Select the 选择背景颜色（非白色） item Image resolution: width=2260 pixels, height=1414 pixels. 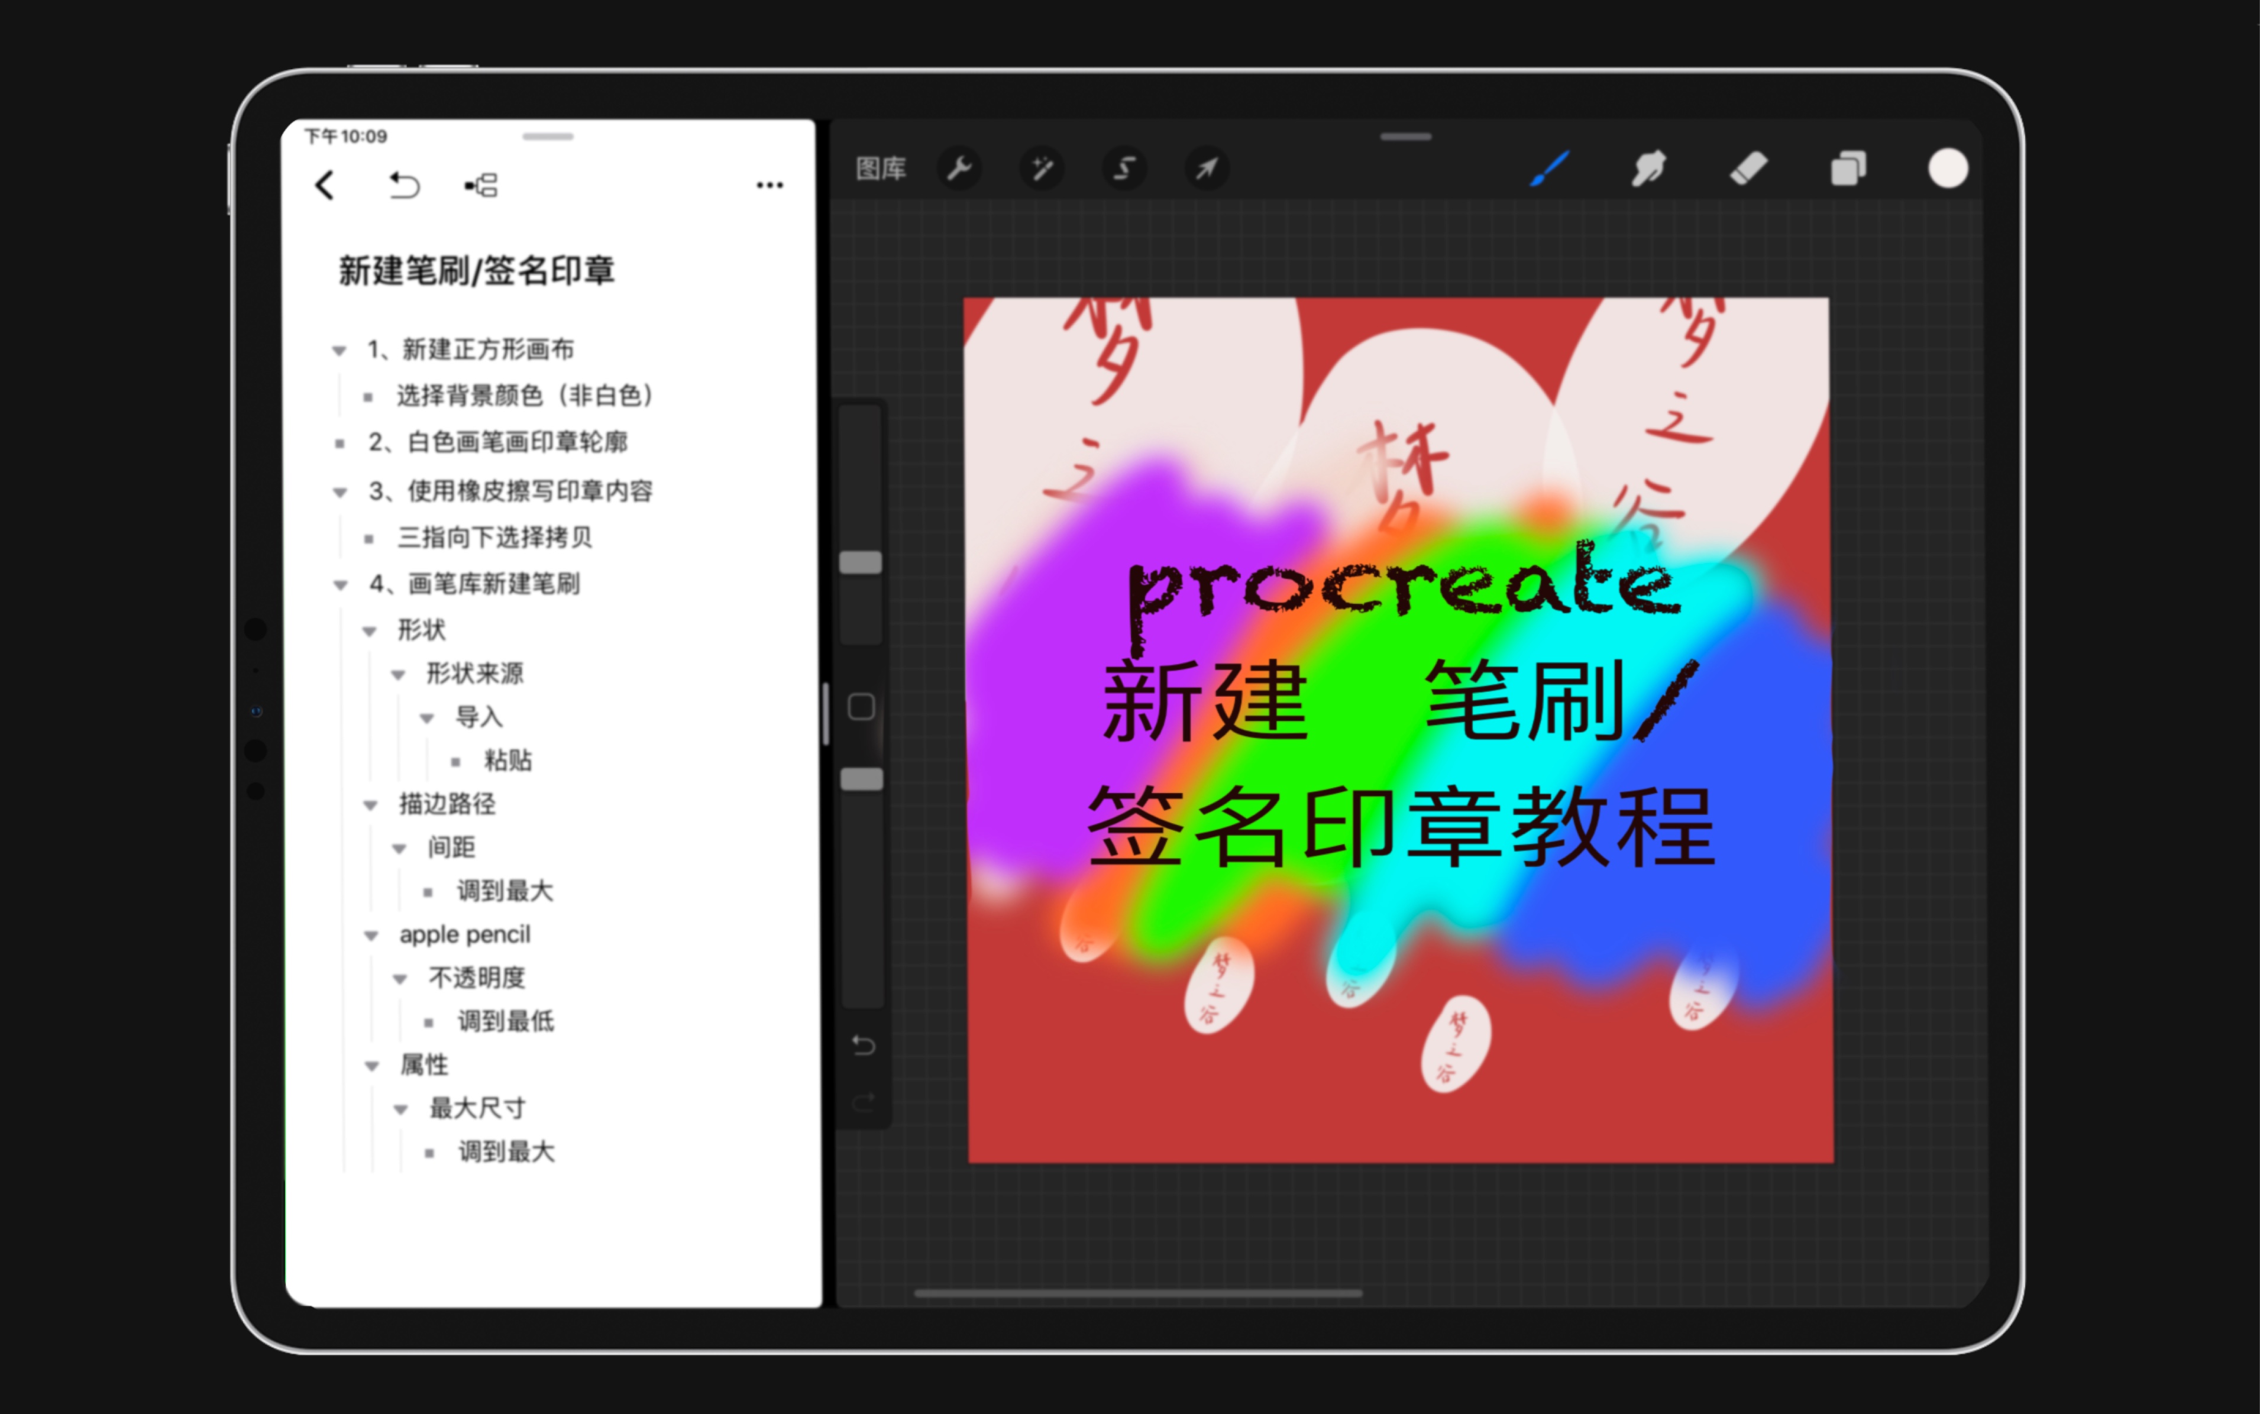(525, 396)
